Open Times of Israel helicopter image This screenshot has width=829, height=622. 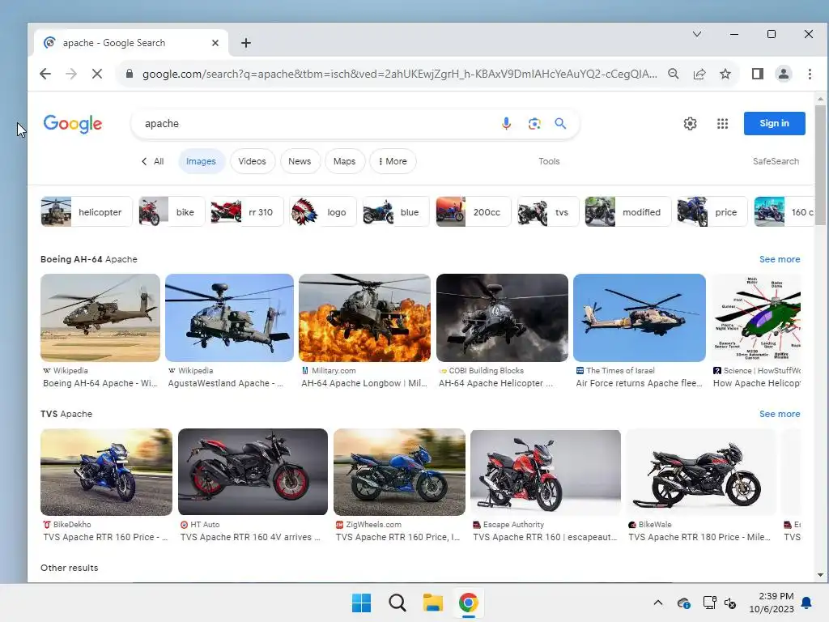point(640,317)
